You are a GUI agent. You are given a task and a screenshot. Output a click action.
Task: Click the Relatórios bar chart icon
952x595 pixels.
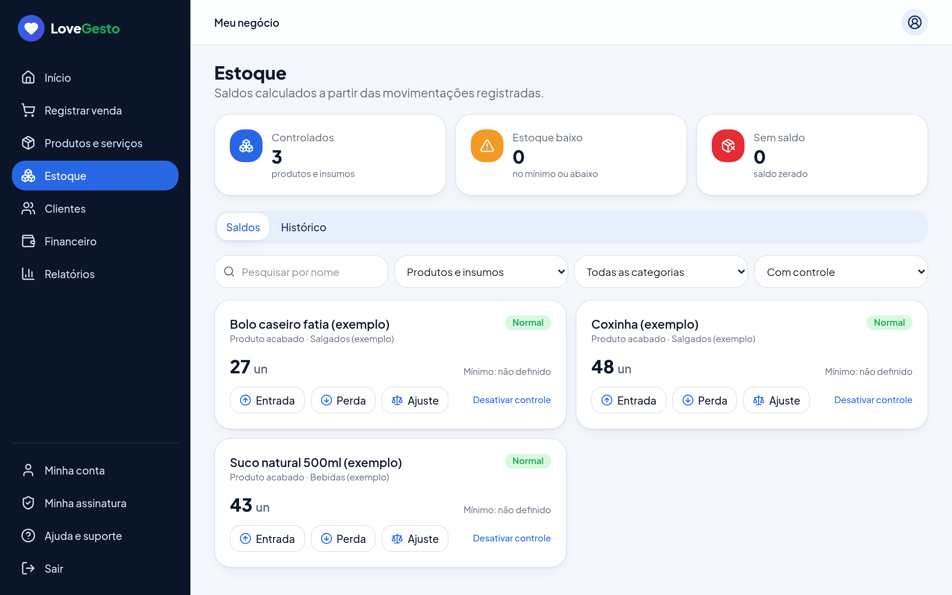coord(28,274)
